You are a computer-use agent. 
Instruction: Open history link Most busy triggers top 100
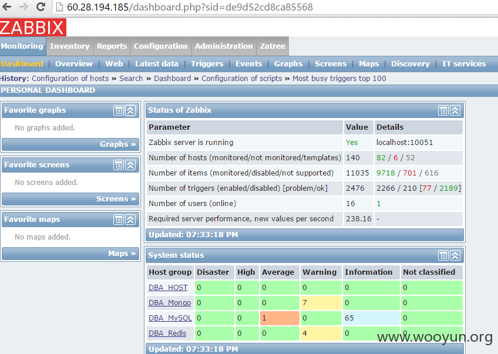pyautogui.click(x=339, y=79)
